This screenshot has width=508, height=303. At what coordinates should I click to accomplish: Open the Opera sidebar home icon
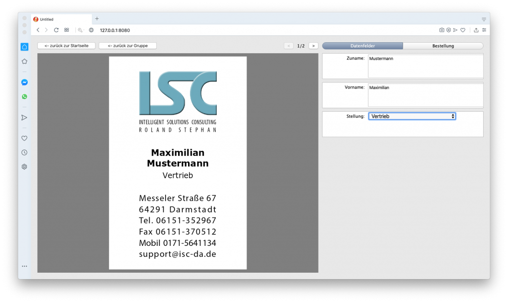[24, 47]
